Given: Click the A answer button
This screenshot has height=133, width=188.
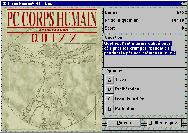Looking at the screenshot, I should (x=109, y=79).
